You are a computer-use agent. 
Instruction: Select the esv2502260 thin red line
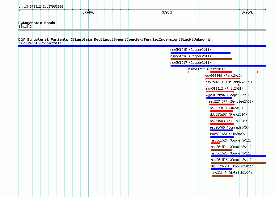[222, 85]
